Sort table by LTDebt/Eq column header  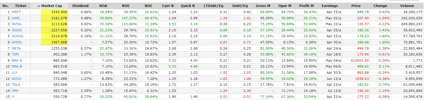coord(213,6)
